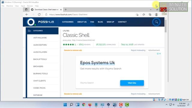The width and height of the screenshot is (192, 108).
Task: Open the tab actions menu icon
Action: click(x=26, y=10)
